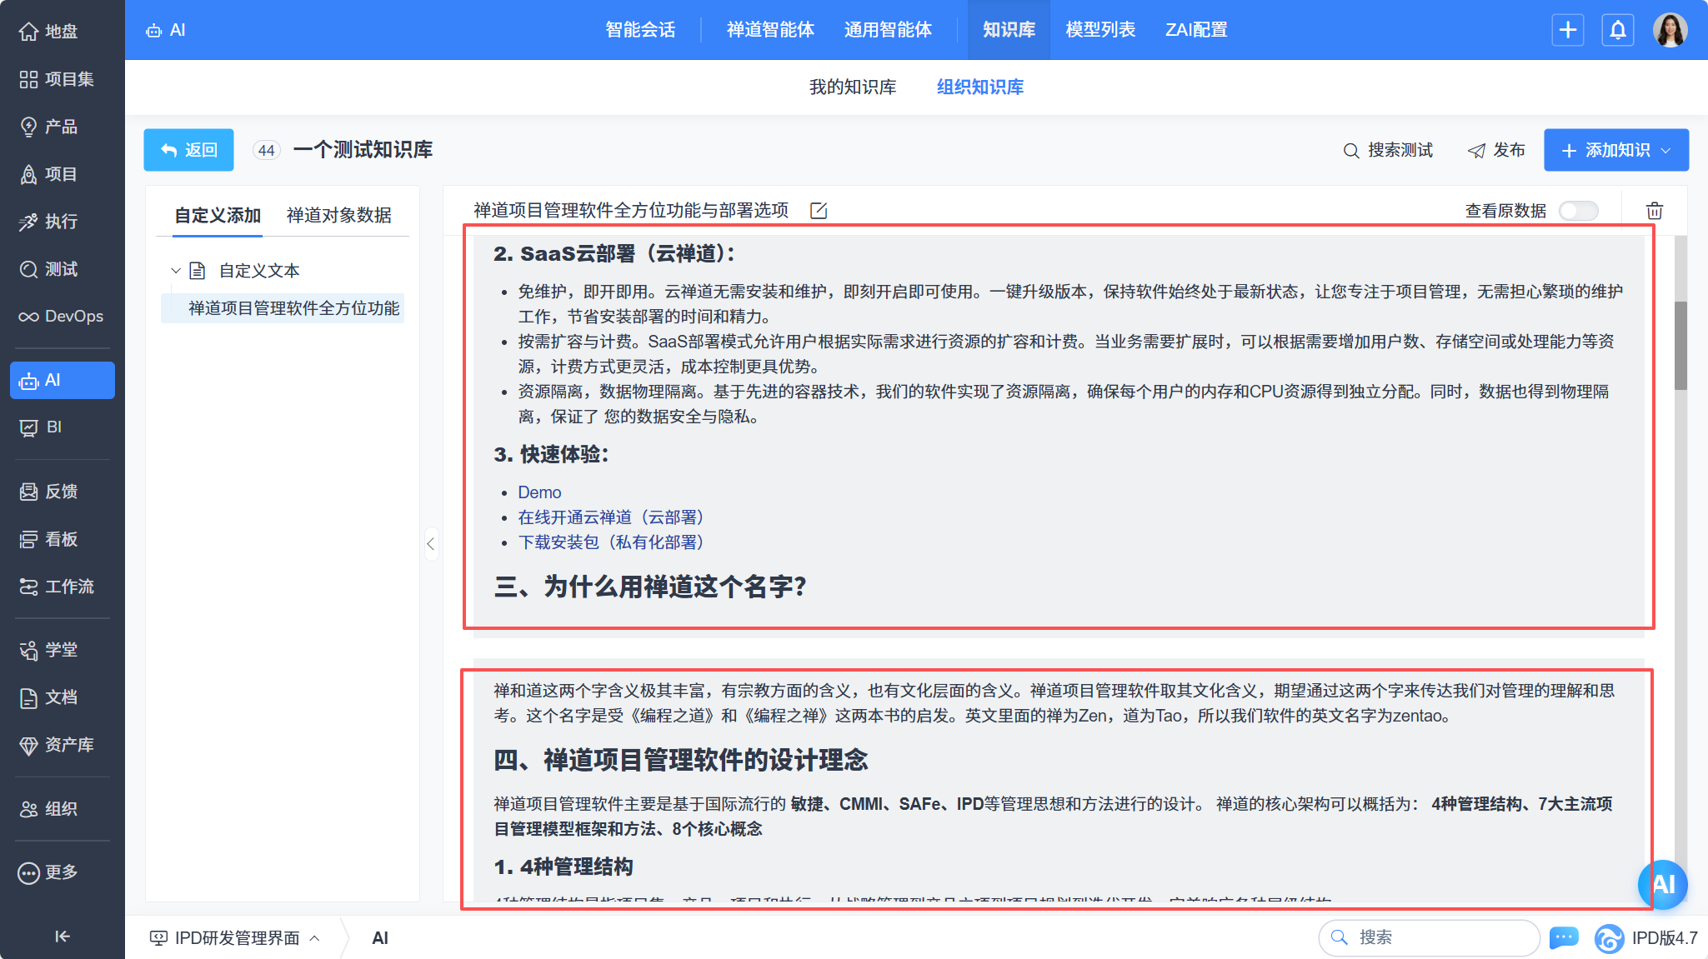Toggle the 查看原数据 switch
Image resolution: width=1708 pixels, height=959 pixels.
1578,211
